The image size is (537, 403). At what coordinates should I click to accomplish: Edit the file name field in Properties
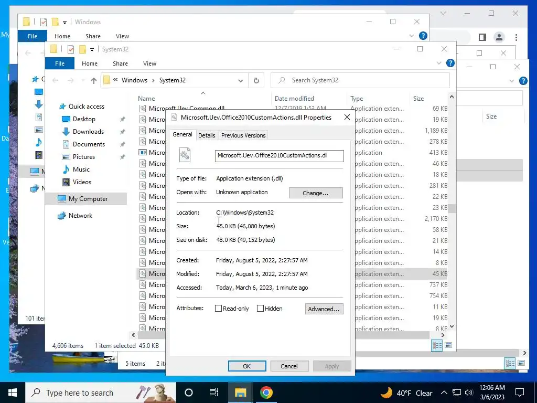[279, 155]
